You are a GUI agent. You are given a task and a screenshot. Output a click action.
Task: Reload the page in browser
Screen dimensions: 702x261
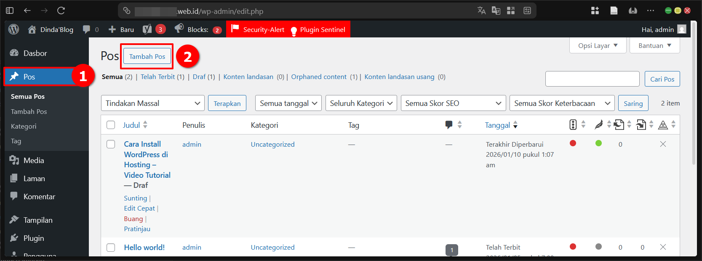pyautogui.click(x=61, y=11)
